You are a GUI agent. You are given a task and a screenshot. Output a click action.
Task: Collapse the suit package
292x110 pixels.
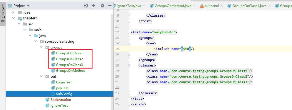pos(41,76)
